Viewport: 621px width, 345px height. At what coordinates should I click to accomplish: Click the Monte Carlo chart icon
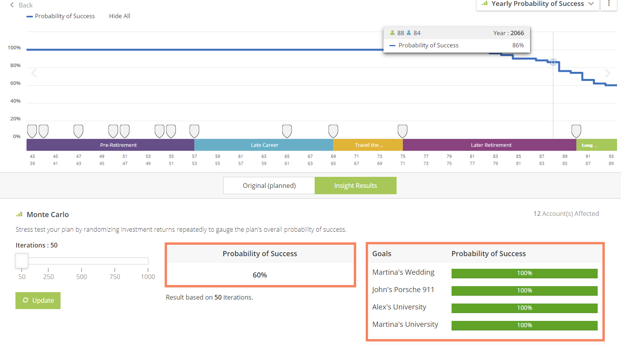pos(19,214)
